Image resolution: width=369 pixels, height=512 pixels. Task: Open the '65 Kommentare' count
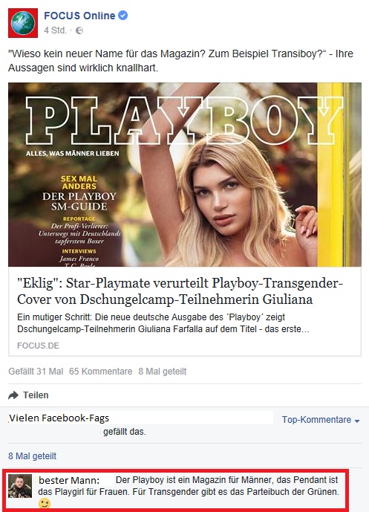tap(101, 372)
